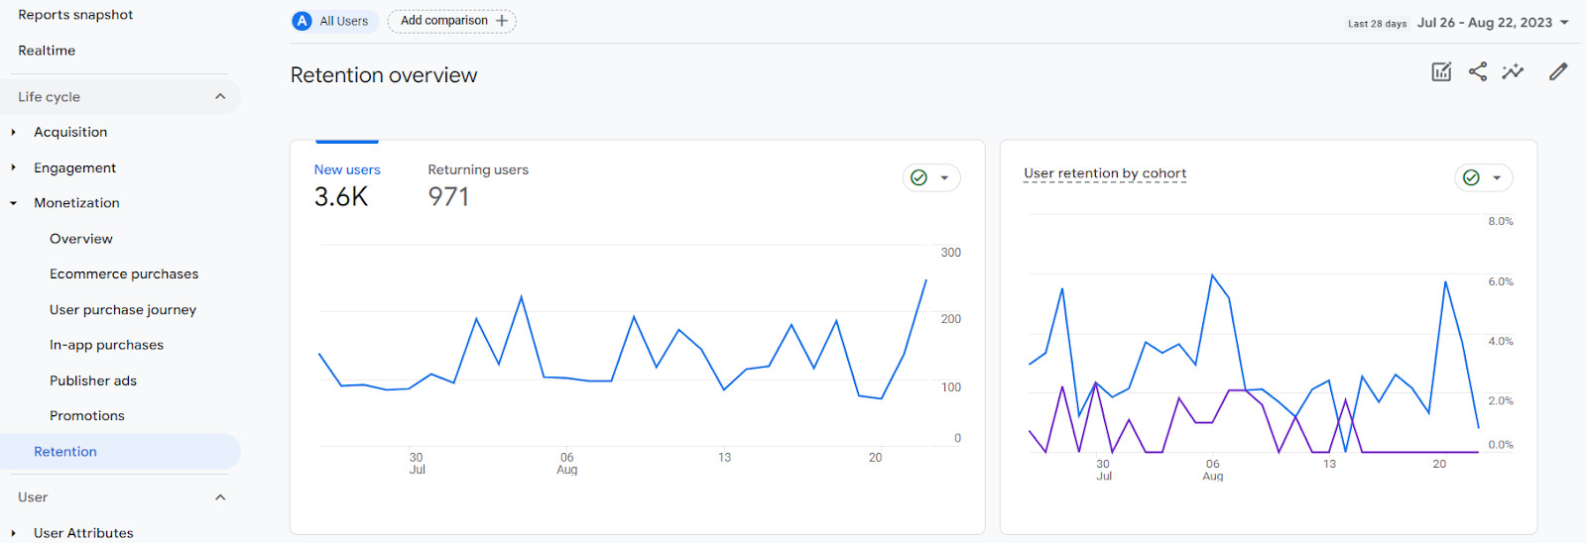Select the Returning users metric tab
This screenshot has width=1587, height=543.
(478, 185)
